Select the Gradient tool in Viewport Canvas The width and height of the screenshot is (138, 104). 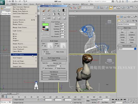click(64, 10)
